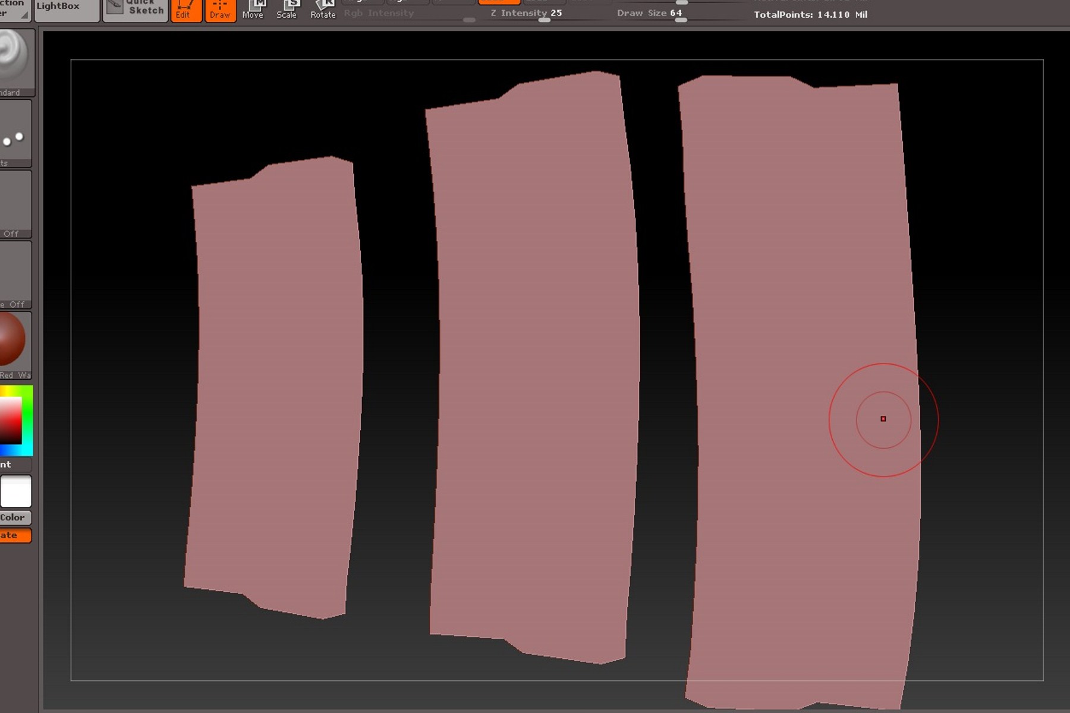Open the Alpha Off selector
This screenshot has width=1070, height=713.
pyautogui.click(x=15, y=204)
